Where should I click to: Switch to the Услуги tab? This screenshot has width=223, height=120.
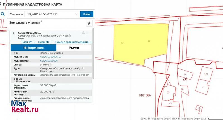74,48
